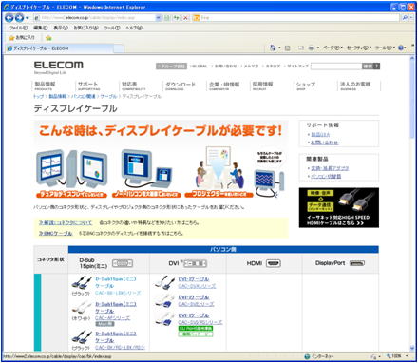The width and height of the screenshot is (418, 363).
Task: Click inside the ELECOM site search field
Action: pyautogui.click(x=336, y=67)
